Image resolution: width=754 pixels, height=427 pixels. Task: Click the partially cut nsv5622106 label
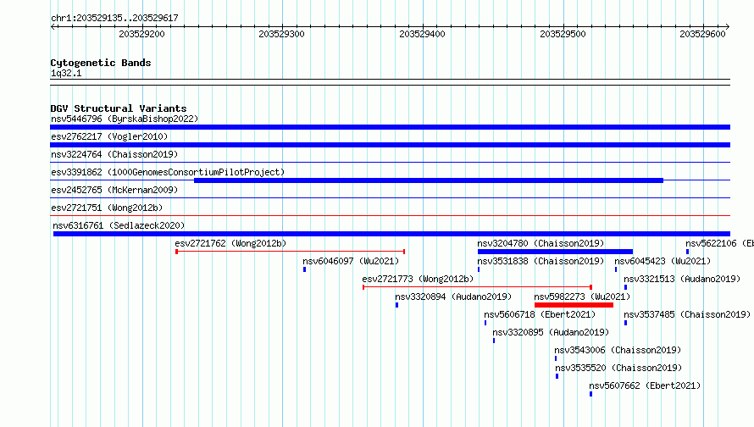[x=720, y=243]
